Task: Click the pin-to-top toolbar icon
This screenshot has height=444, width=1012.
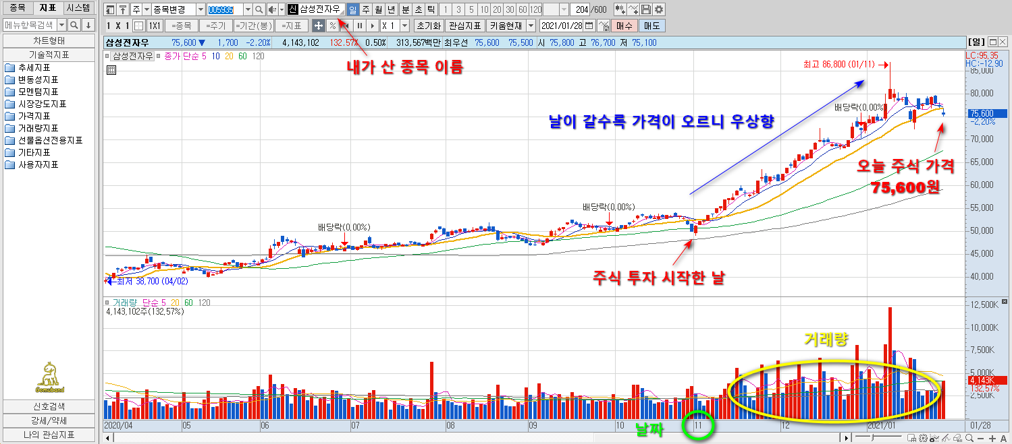Action: pyautogui.click(x=123, y=9)
